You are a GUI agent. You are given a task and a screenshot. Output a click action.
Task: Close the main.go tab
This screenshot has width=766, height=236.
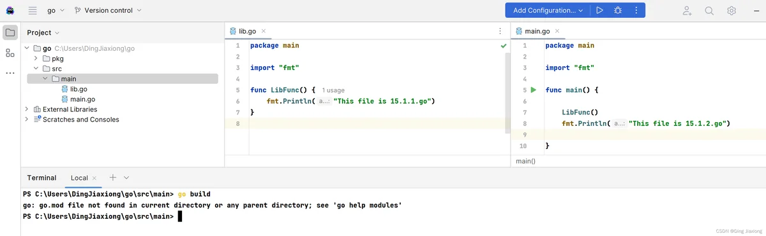557,31
